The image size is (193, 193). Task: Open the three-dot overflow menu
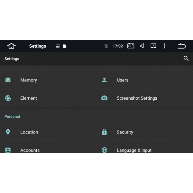pyautogui.click(x=165, y=46)
